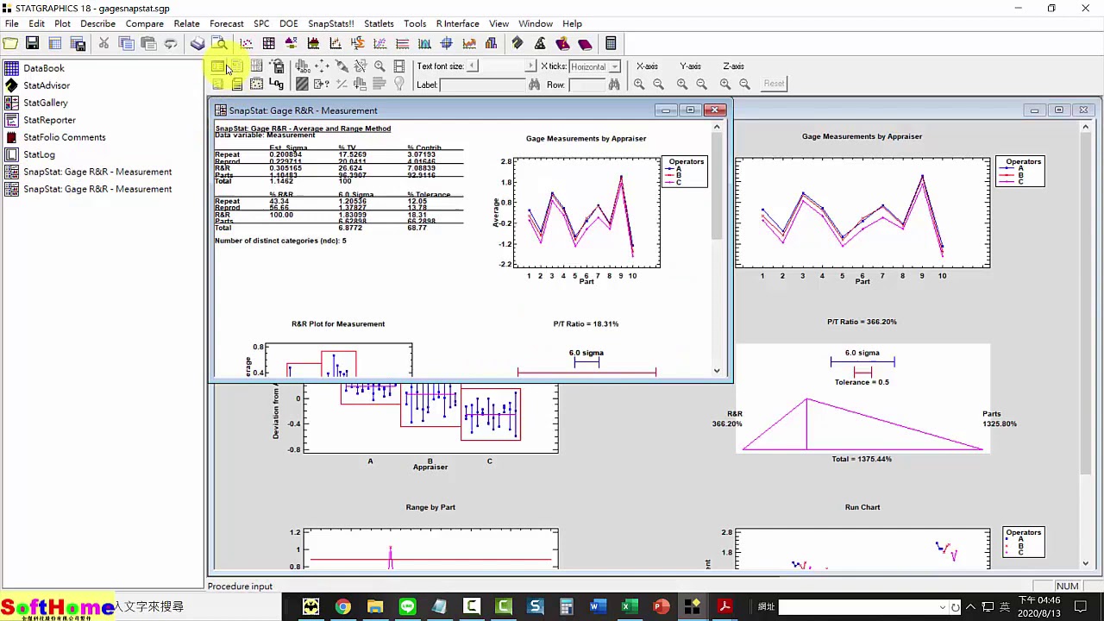Click into the Label input field
This screenshot has height=621, width=1104.
point(483,85)
